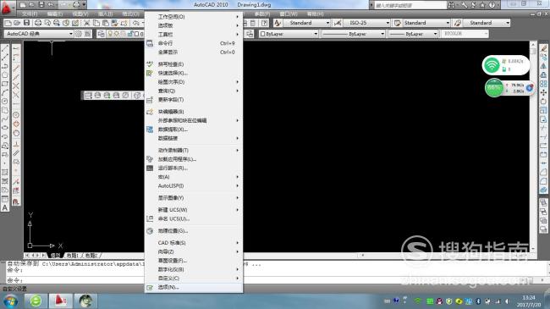
Task: Click Save icon in quick access toolbar
Action: 41,5
